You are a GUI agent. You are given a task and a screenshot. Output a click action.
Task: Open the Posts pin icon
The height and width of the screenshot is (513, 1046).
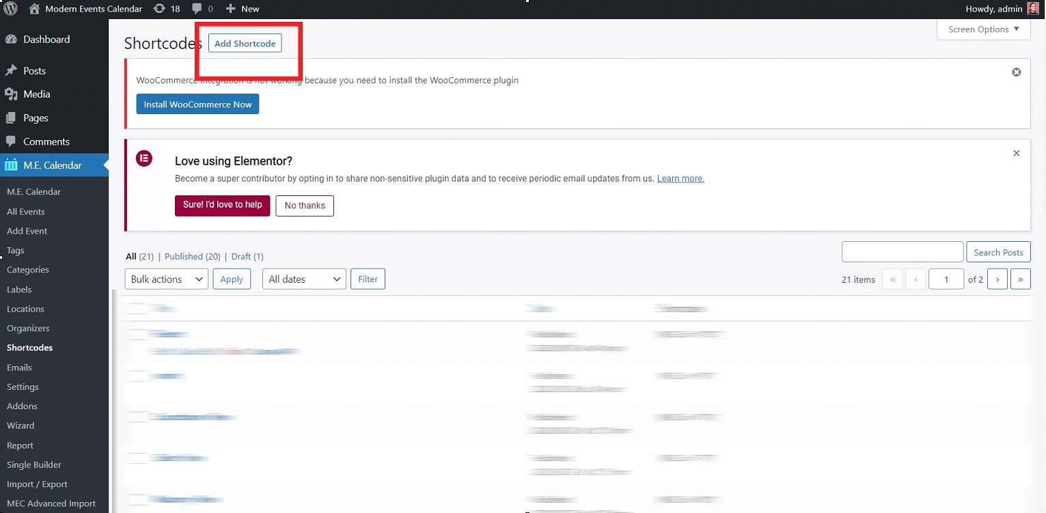[11, 71]
